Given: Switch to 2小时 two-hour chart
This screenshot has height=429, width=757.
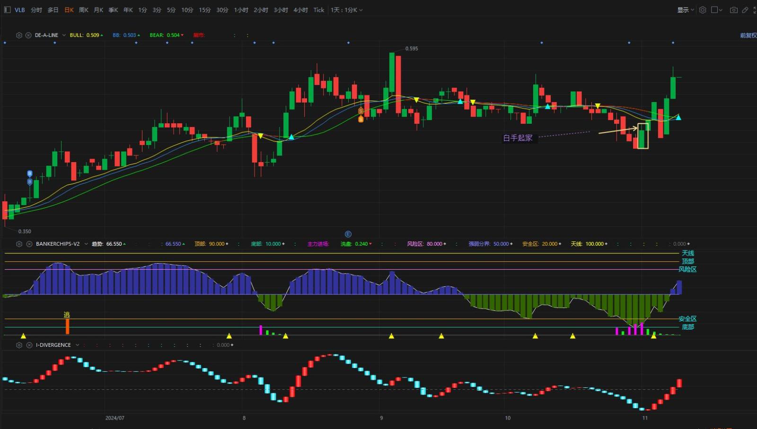Looking at the screenshot, I should 261,9.
